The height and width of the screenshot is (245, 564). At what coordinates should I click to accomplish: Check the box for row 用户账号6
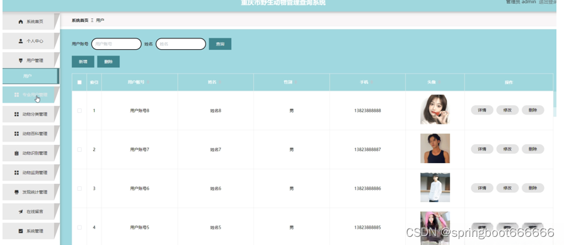[79, 188]
